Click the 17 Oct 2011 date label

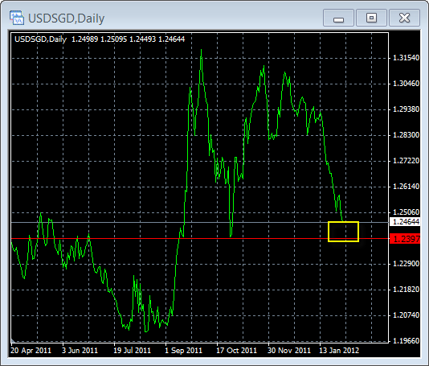click(x=236, y=351)
